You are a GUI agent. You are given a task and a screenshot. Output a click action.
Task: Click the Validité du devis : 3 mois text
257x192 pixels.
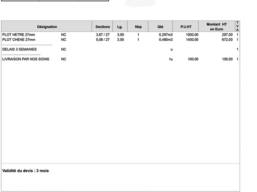point(26,171)
